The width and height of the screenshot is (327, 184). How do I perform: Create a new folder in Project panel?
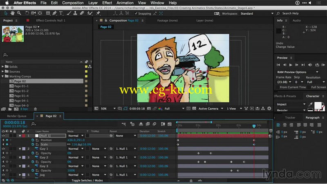[10, 109]
